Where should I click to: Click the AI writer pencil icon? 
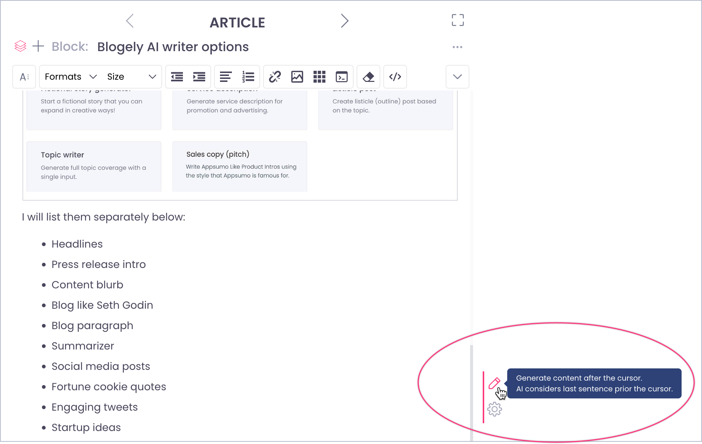tap(495, 383)
